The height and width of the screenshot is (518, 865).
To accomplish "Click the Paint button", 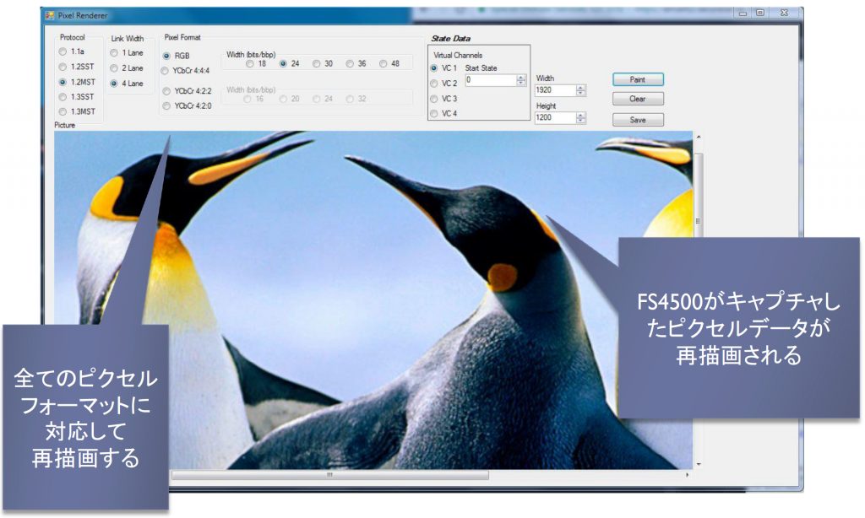I will (x=638, y=79).
